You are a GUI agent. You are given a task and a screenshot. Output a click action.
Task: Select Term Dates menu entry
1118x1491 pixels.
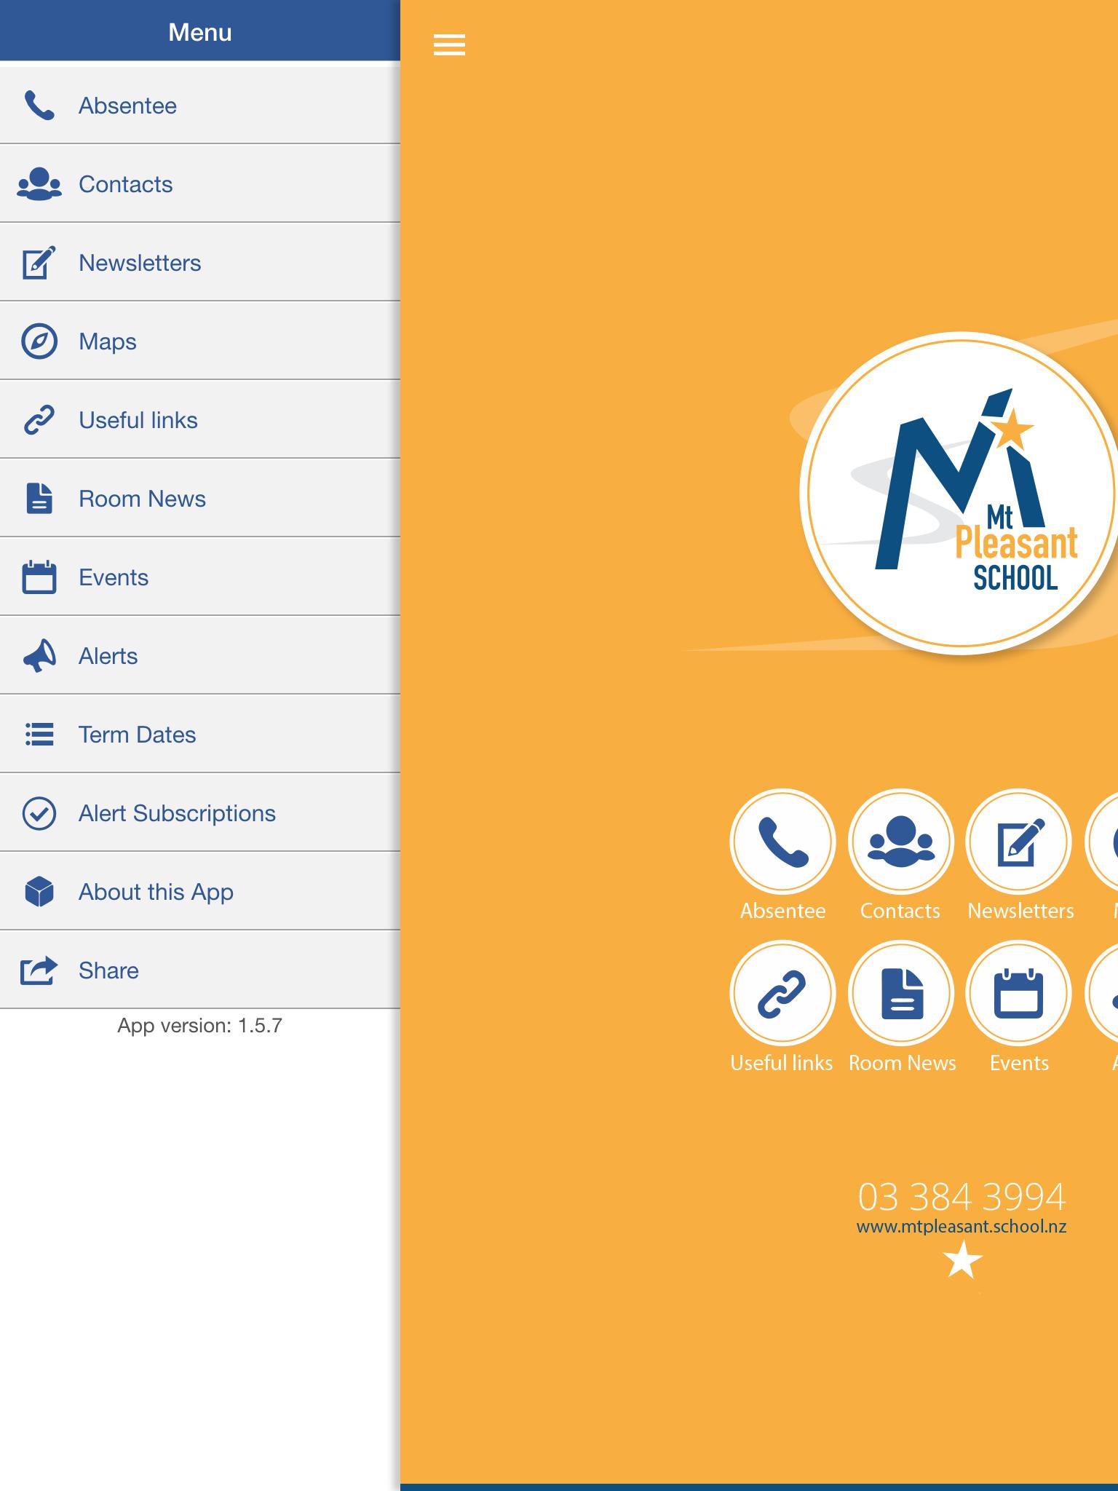coord(200,735)
